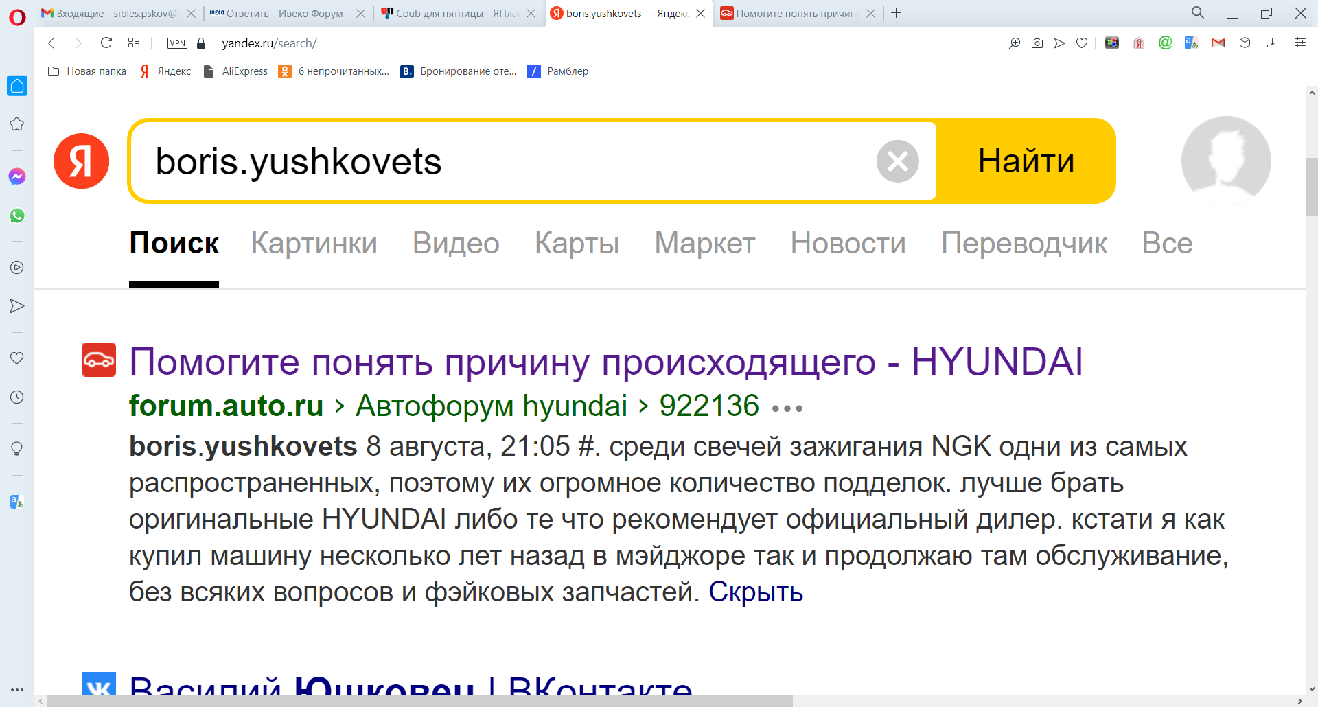Open the extensions cube icon
This screenshot has height=707, width=1318.
pos(1245,43)
